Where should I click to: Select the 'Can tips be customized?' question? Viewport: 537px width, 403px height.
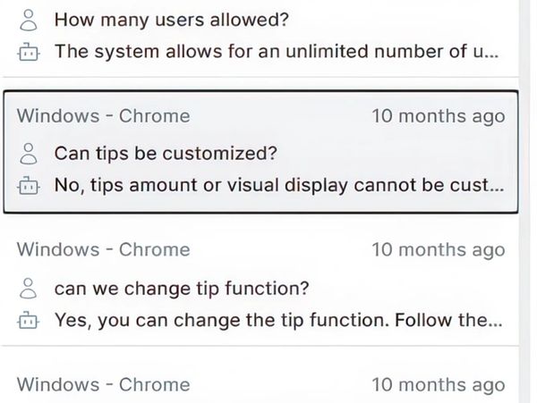(x=166, y=153)
